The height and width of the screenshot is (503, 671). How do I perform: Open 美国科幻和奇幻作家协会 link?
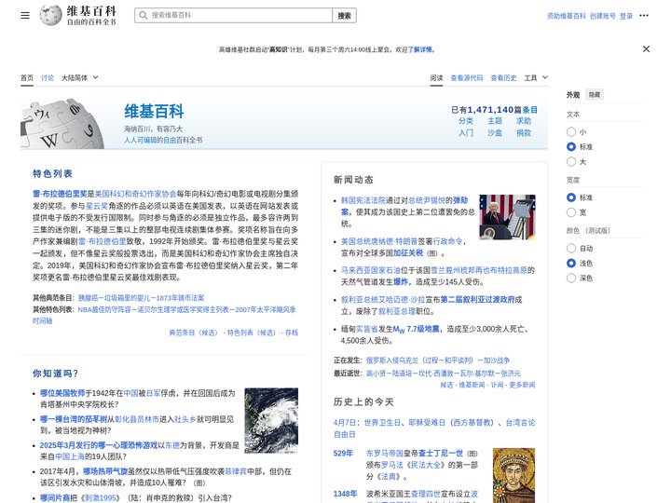(x=135, y=194)
